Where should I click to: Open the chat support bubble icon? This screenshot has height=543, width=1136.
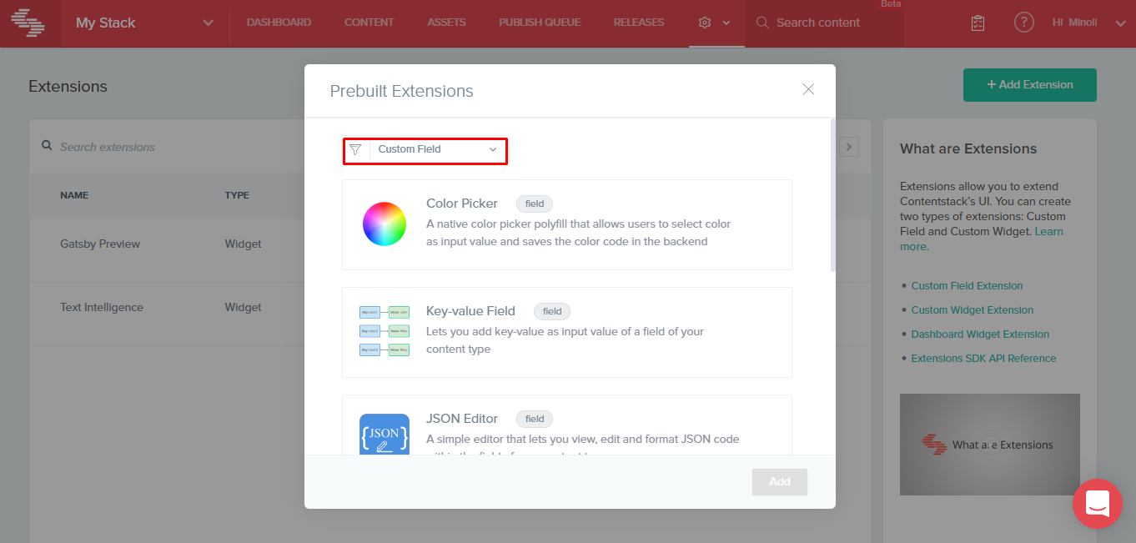[x=1098, y=504]
